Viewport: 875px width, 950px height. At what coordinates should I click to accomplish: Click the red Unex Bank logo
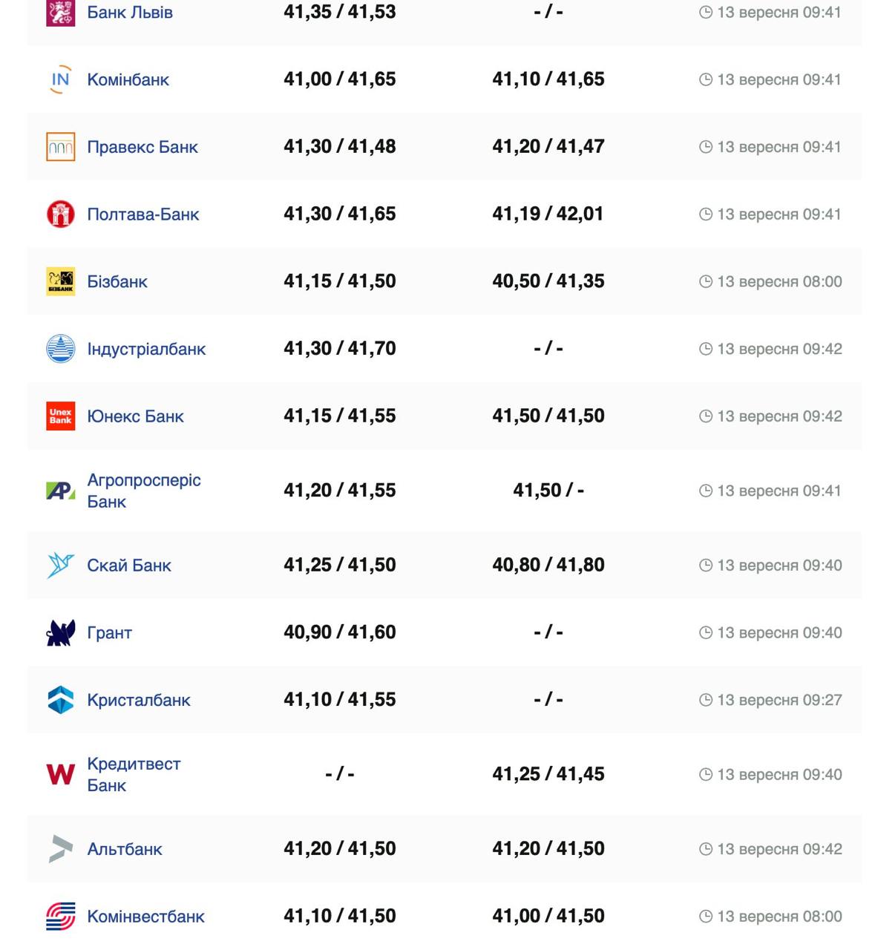tap(60, 416)
